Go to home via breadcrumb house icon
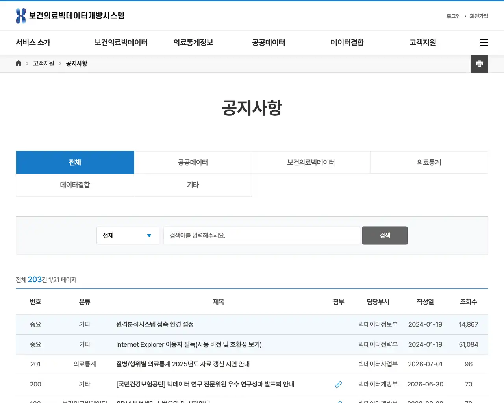The height and width of the screenshot is (403, 504). [19, 63]
